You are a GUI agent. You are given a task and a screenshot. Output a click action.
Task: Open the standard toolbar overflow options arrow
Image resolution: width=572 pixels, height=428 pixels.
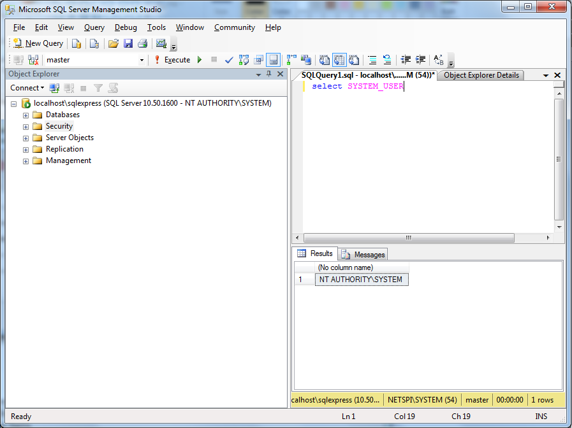(174, 45)
